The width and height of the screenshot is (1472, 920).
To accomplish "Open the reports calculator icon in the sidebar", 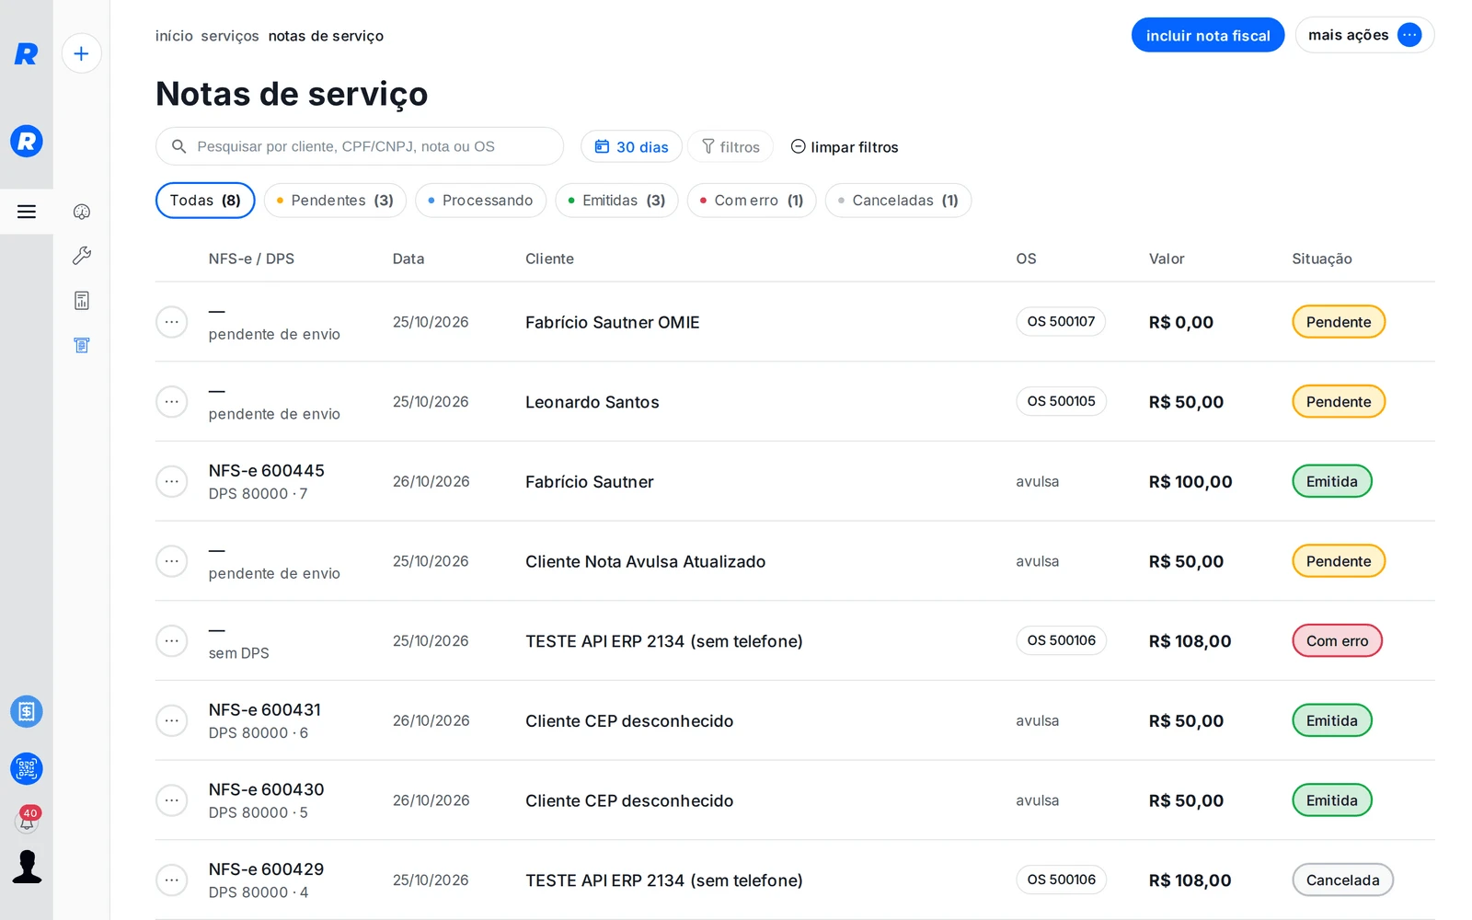I will coord(82,301).
